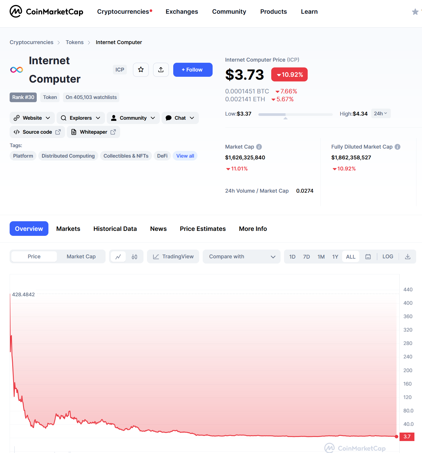
Task: Click the On 405,103 watchlists badge
Action: [91, 97]
